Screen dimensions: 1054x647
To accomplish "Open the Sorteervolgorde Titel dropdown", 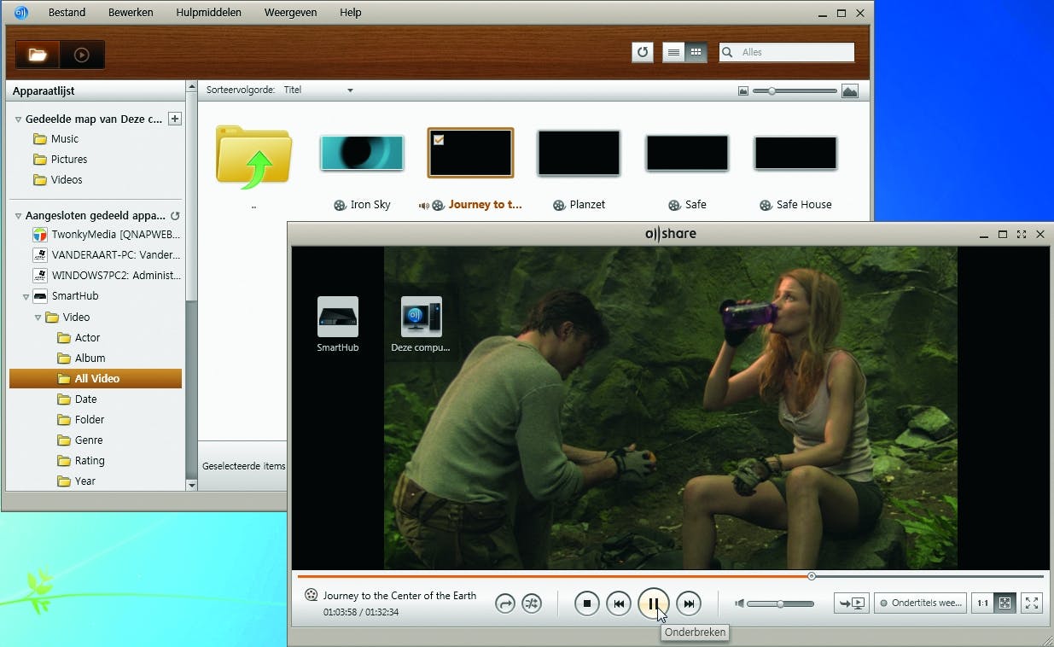I will point(350,90).
